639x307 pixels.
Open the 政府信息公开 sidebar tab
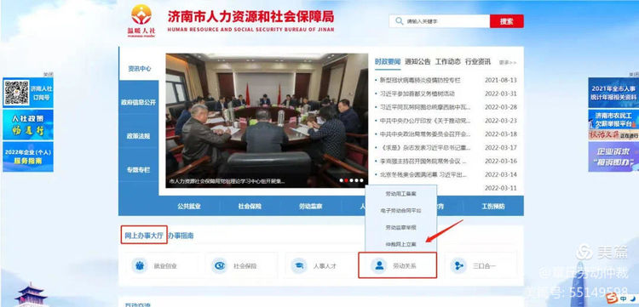tap(139, 102)
